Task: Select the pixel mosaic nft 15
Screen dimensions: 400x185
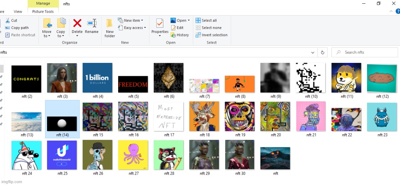Action: tap(97, 117)
